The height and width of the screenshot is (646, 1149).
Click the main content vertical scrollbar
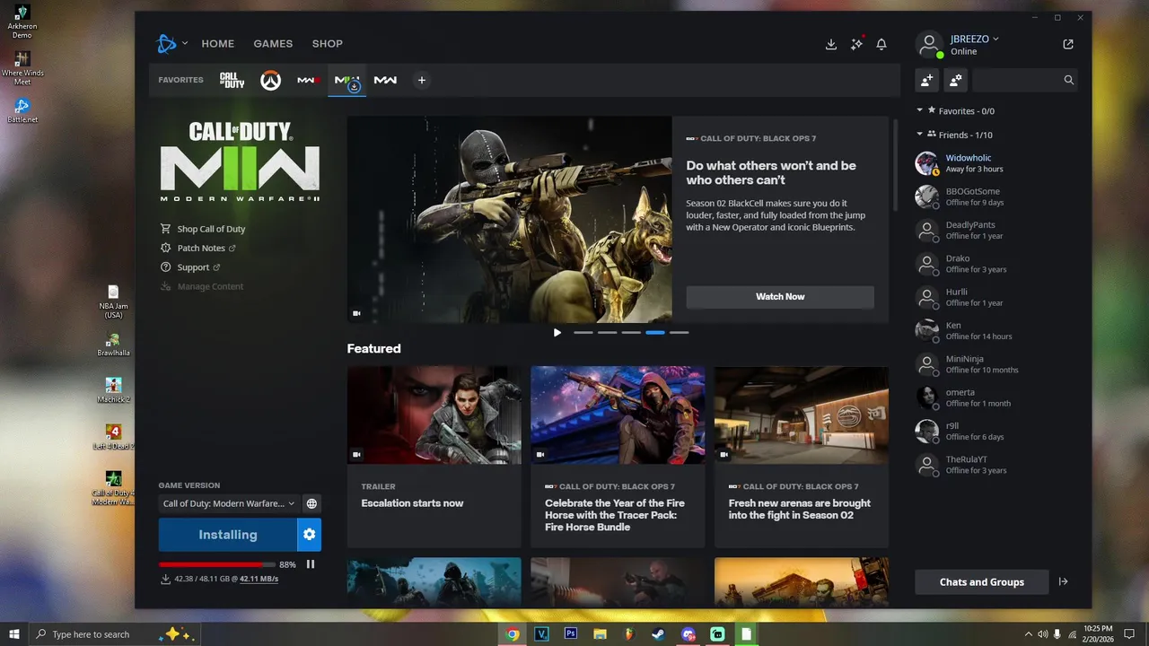pos(895,166)
